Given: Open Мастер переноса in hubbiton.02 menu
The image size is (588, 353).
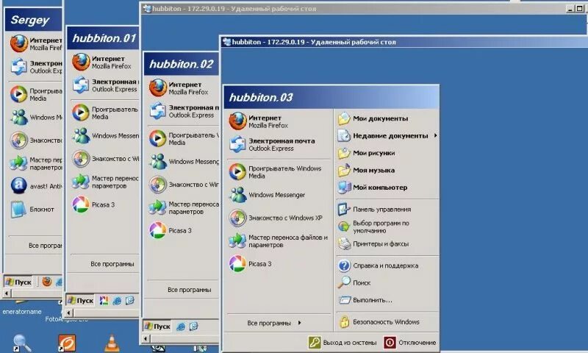Looking at the screenshot, I should tap(182, 207).
